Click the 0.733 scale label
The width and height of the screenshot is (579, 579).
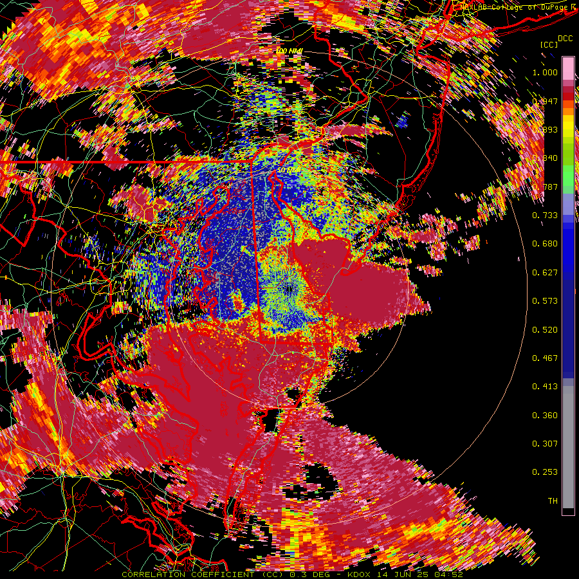pyautogui.click(x=545, y=216)
